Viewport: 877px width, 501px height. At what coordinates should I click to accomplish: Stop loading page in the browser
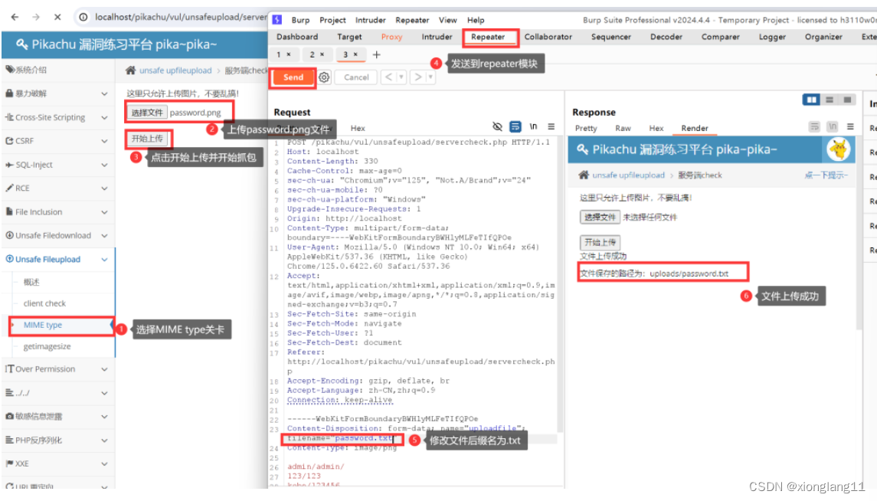pyautogui.click(x=57, y=18)
